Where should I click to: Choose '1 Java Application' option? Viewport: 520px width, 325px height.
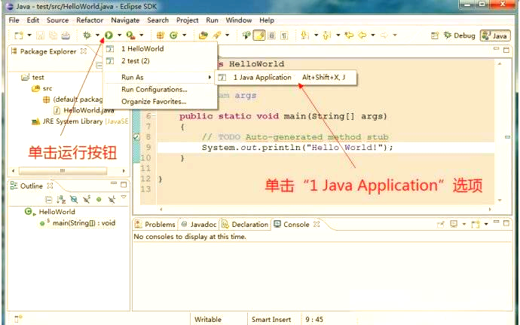click(x=285, y=78)
